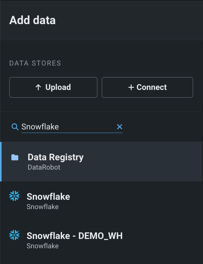This screenshot has height=264, width=203.
Task: Click the logo icon beside Snowflake - DEMO_WH
Action: point(14,235)
